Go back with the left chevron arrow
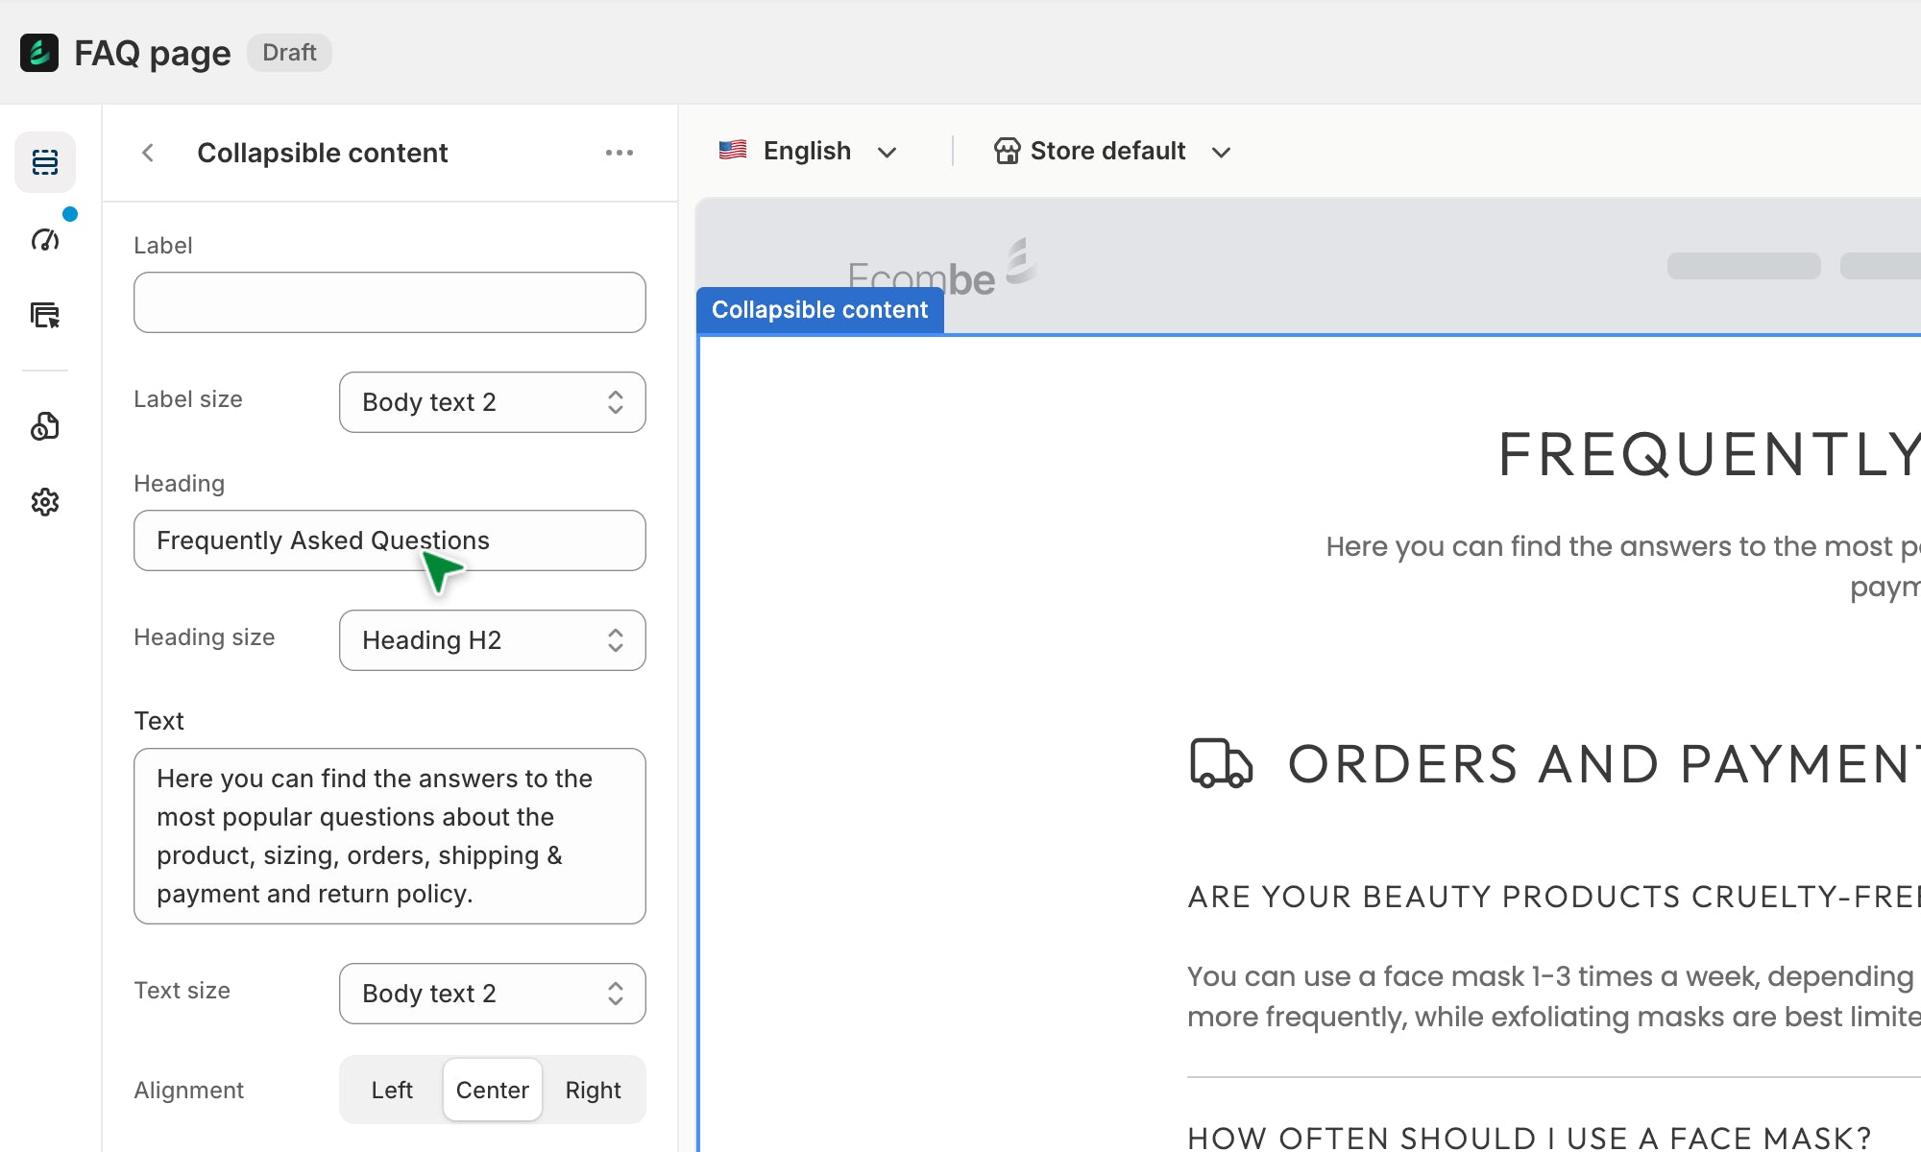Screen dimensions: 1921x1152 click(x=148, y=153)
